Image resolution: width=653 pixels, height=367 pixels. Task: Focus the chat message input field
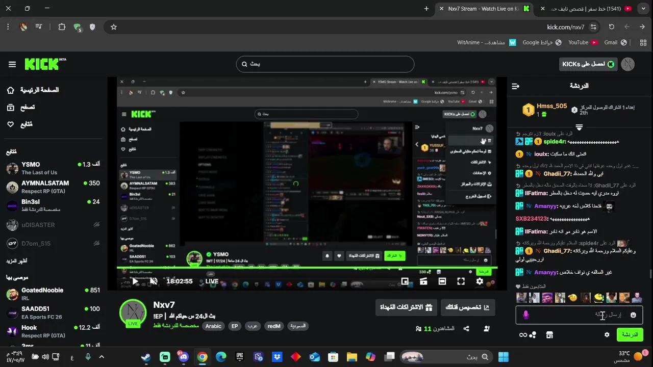coord(579,315)
